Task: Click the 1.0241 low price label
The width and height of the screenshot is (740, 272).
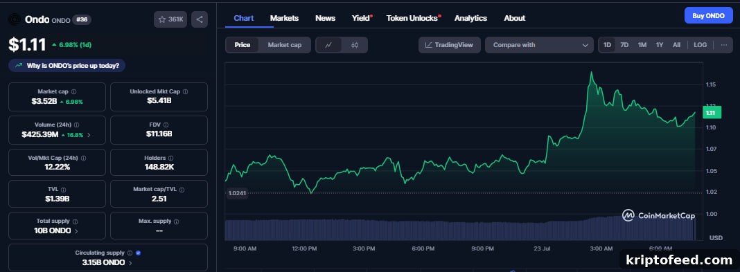Action: pos(238,193)
